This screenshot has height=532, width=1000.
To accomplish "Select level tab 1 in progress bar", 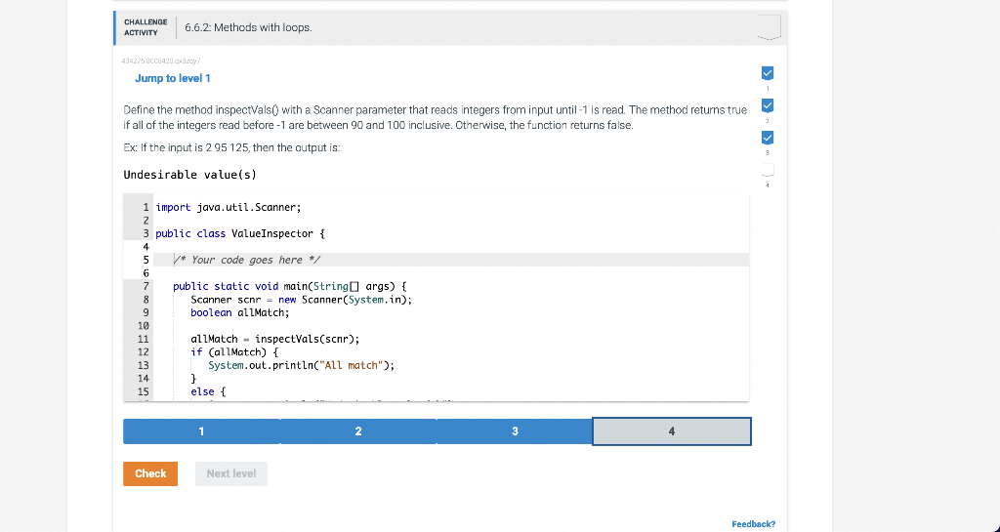I will pos(201,431).
